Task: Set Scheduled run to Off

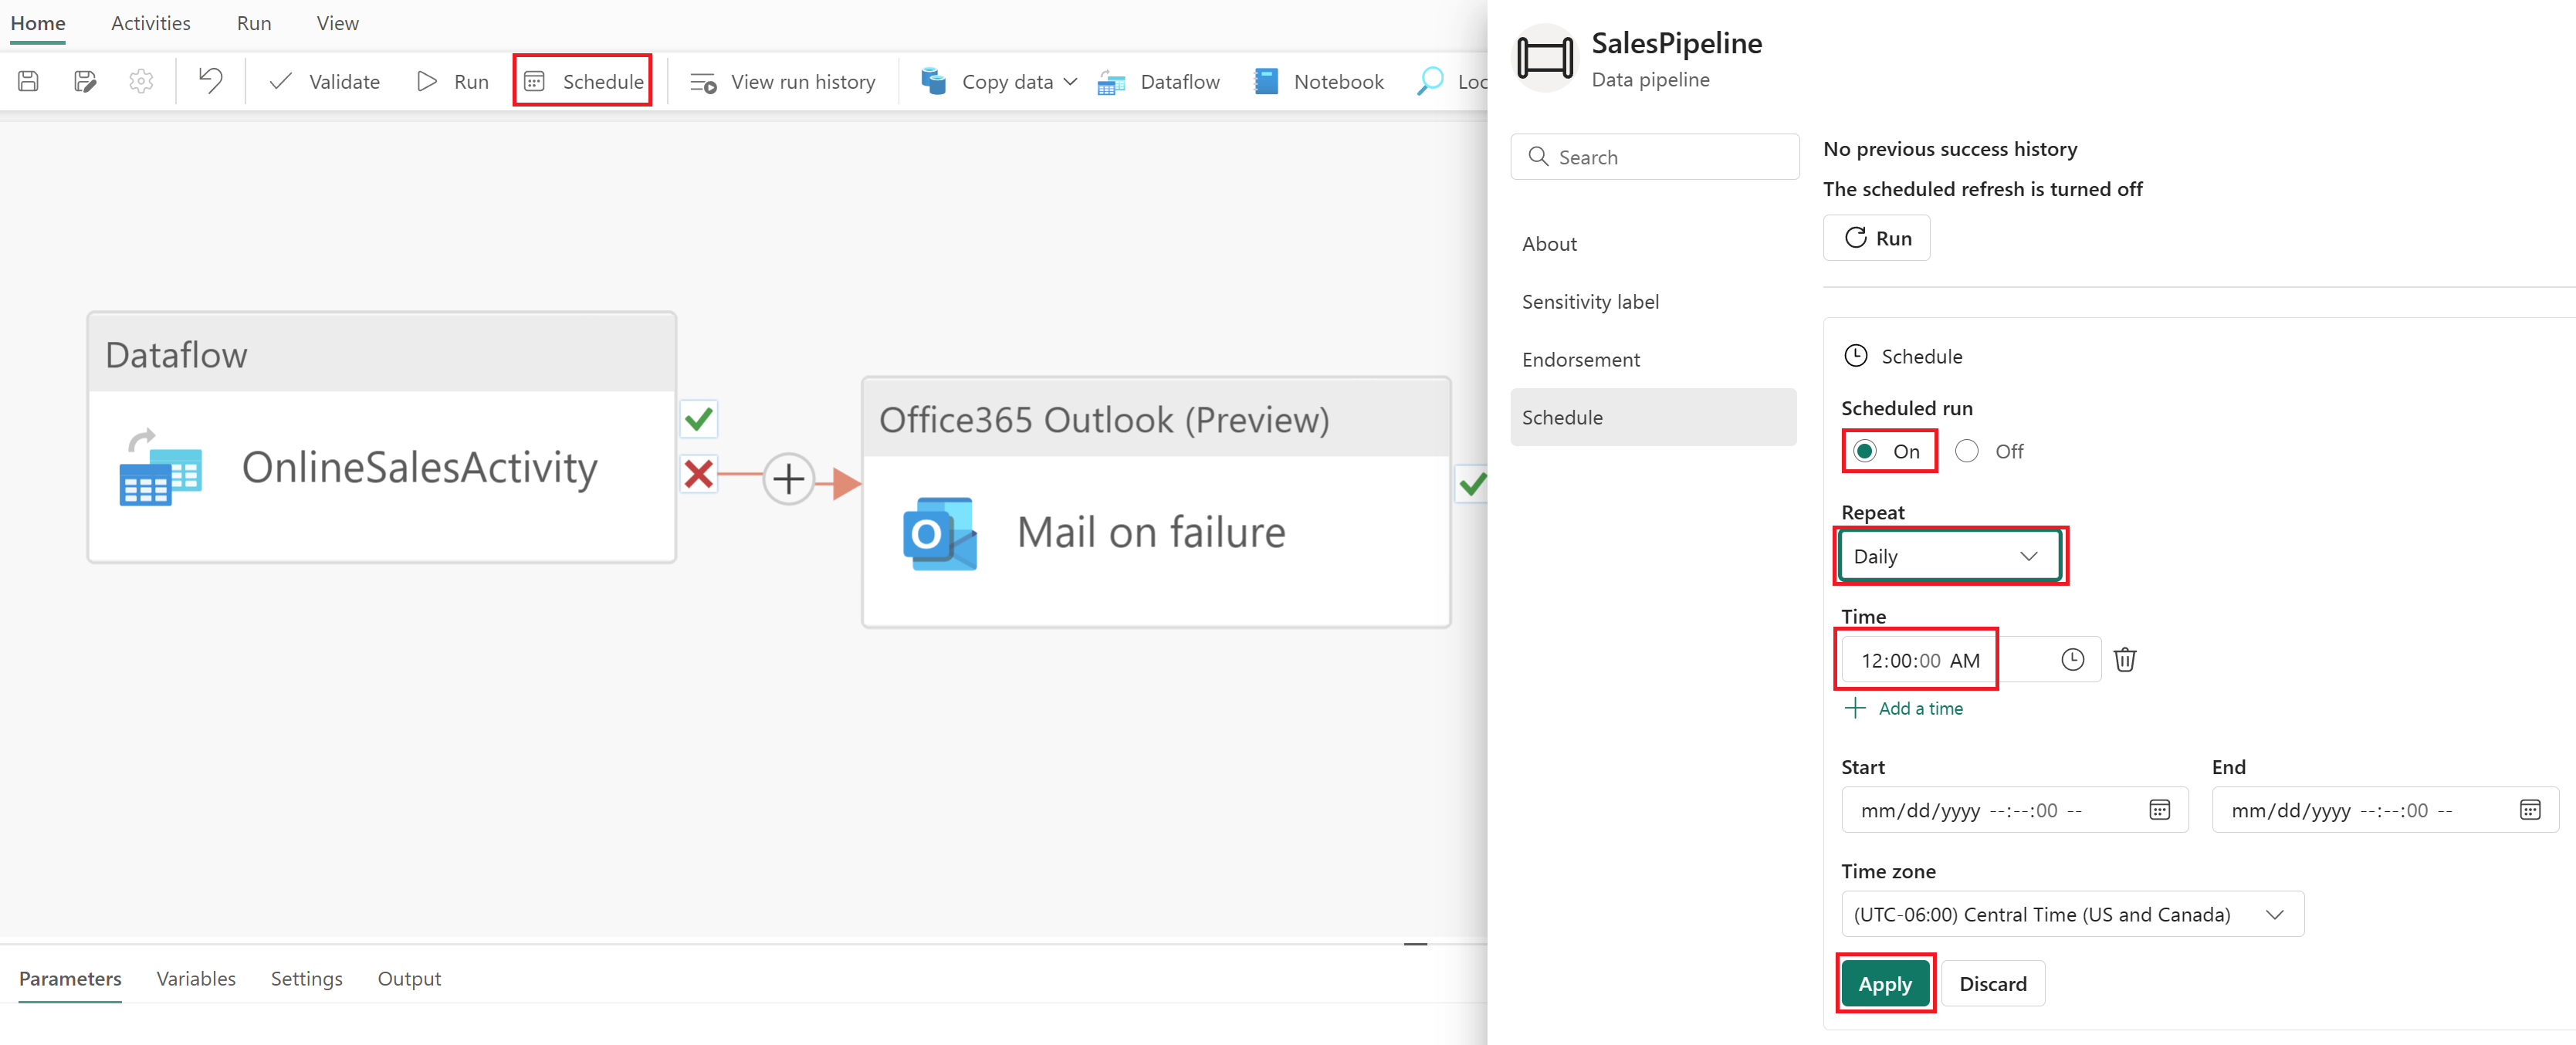Action: (x=1966, y=451)
